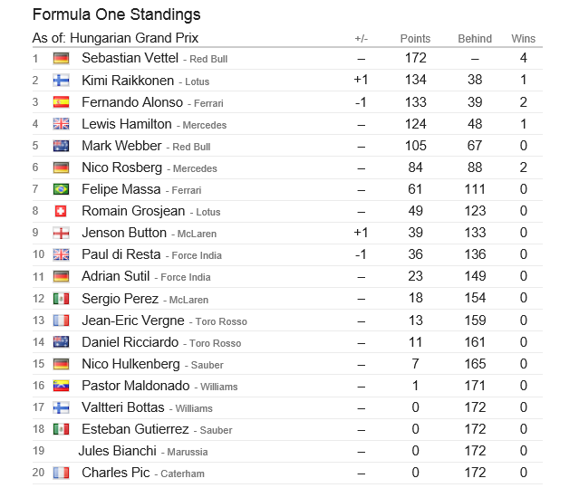Click the Venezuelan flag beside Pastor Maldonado
This screenshot has width=579, height=488.
click(62, 386)
